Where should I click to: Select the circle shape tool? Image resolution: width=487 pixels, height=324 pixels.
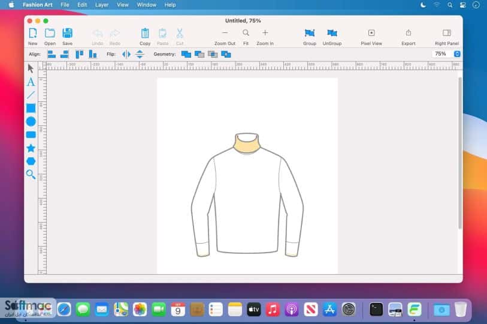[31, 121]
